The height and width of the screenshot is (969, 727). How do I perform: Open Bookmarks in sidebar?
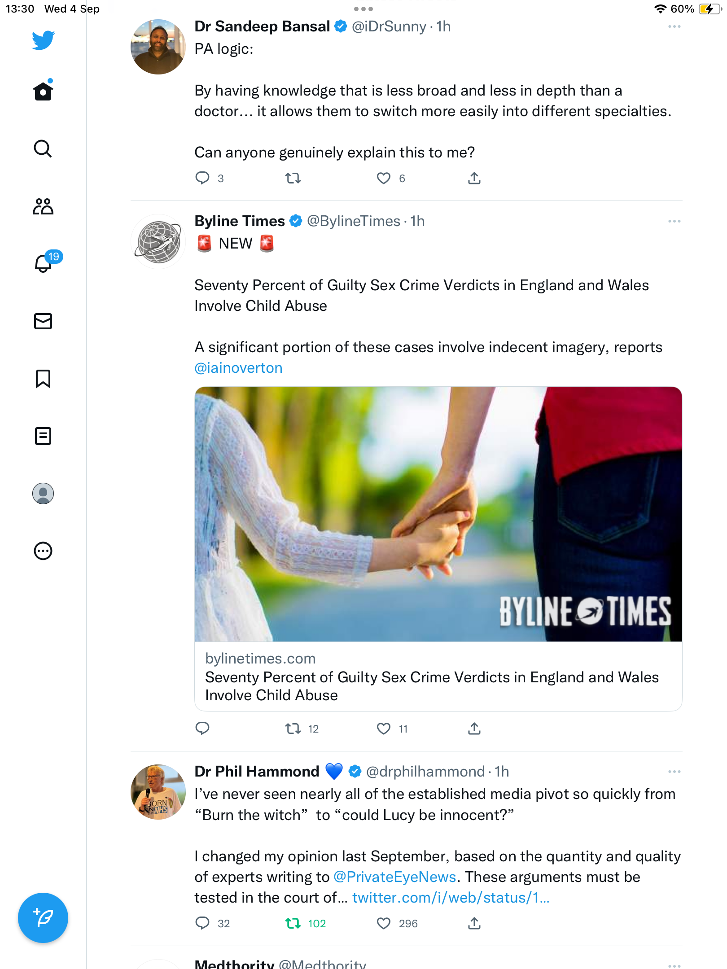point(43,379)
